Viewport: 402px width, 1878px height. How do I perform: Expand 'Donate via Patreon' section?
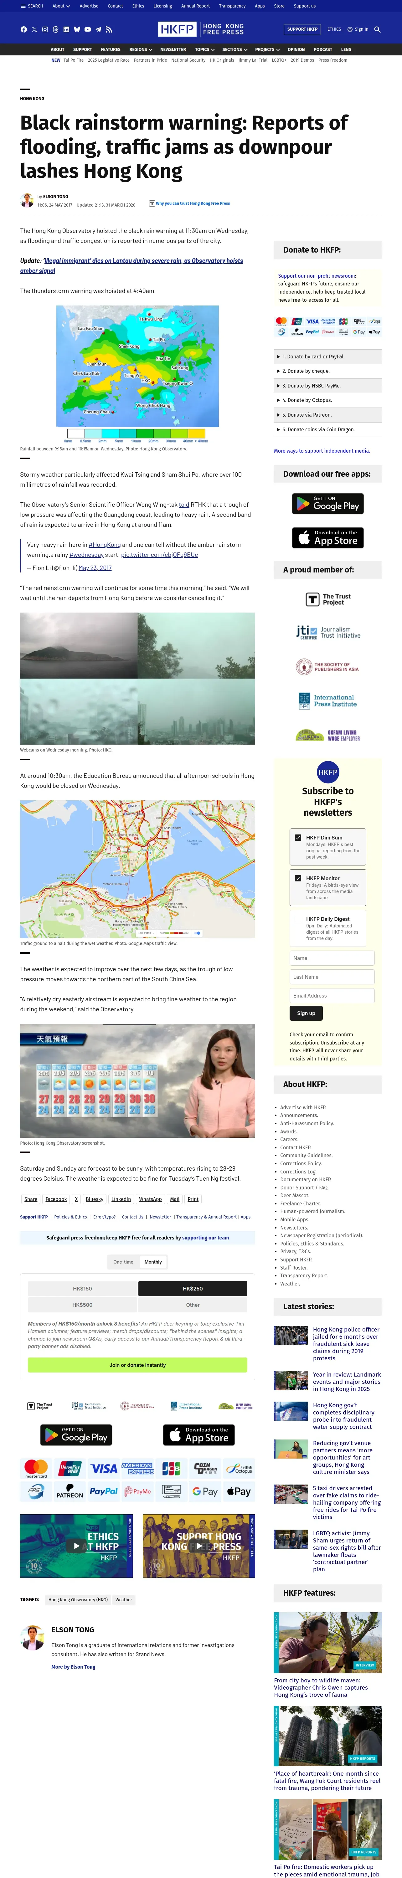click(327, 415)
